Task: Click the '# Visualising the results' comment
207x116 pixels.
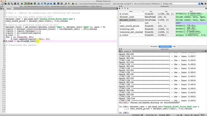Action: point(21,45)
